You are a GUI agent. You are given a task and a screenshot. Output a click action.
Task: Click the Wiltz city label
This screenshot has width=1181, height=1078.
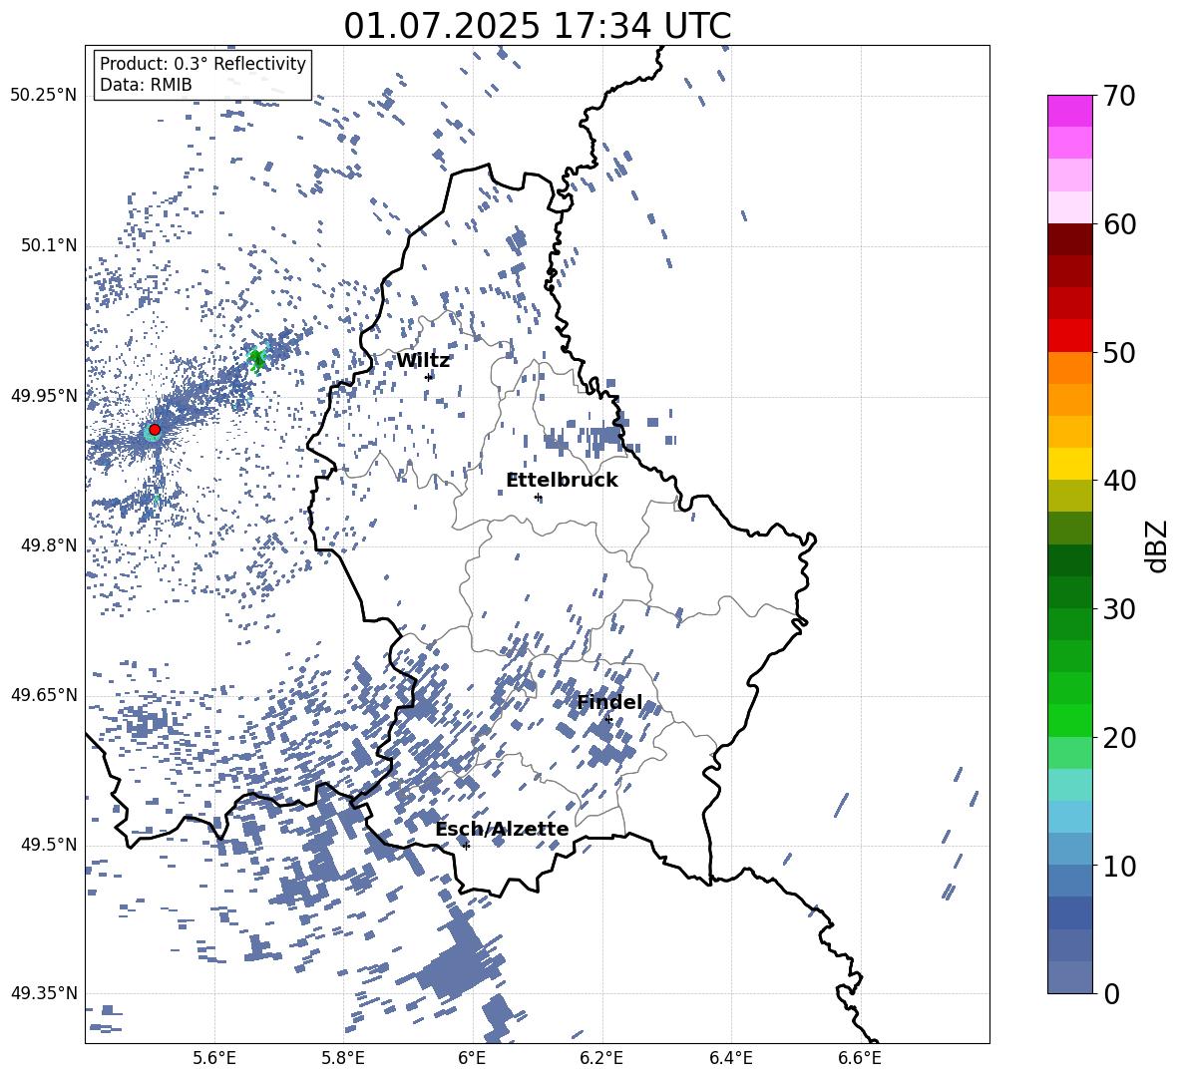pyautogui.click(x=423, y=361)
